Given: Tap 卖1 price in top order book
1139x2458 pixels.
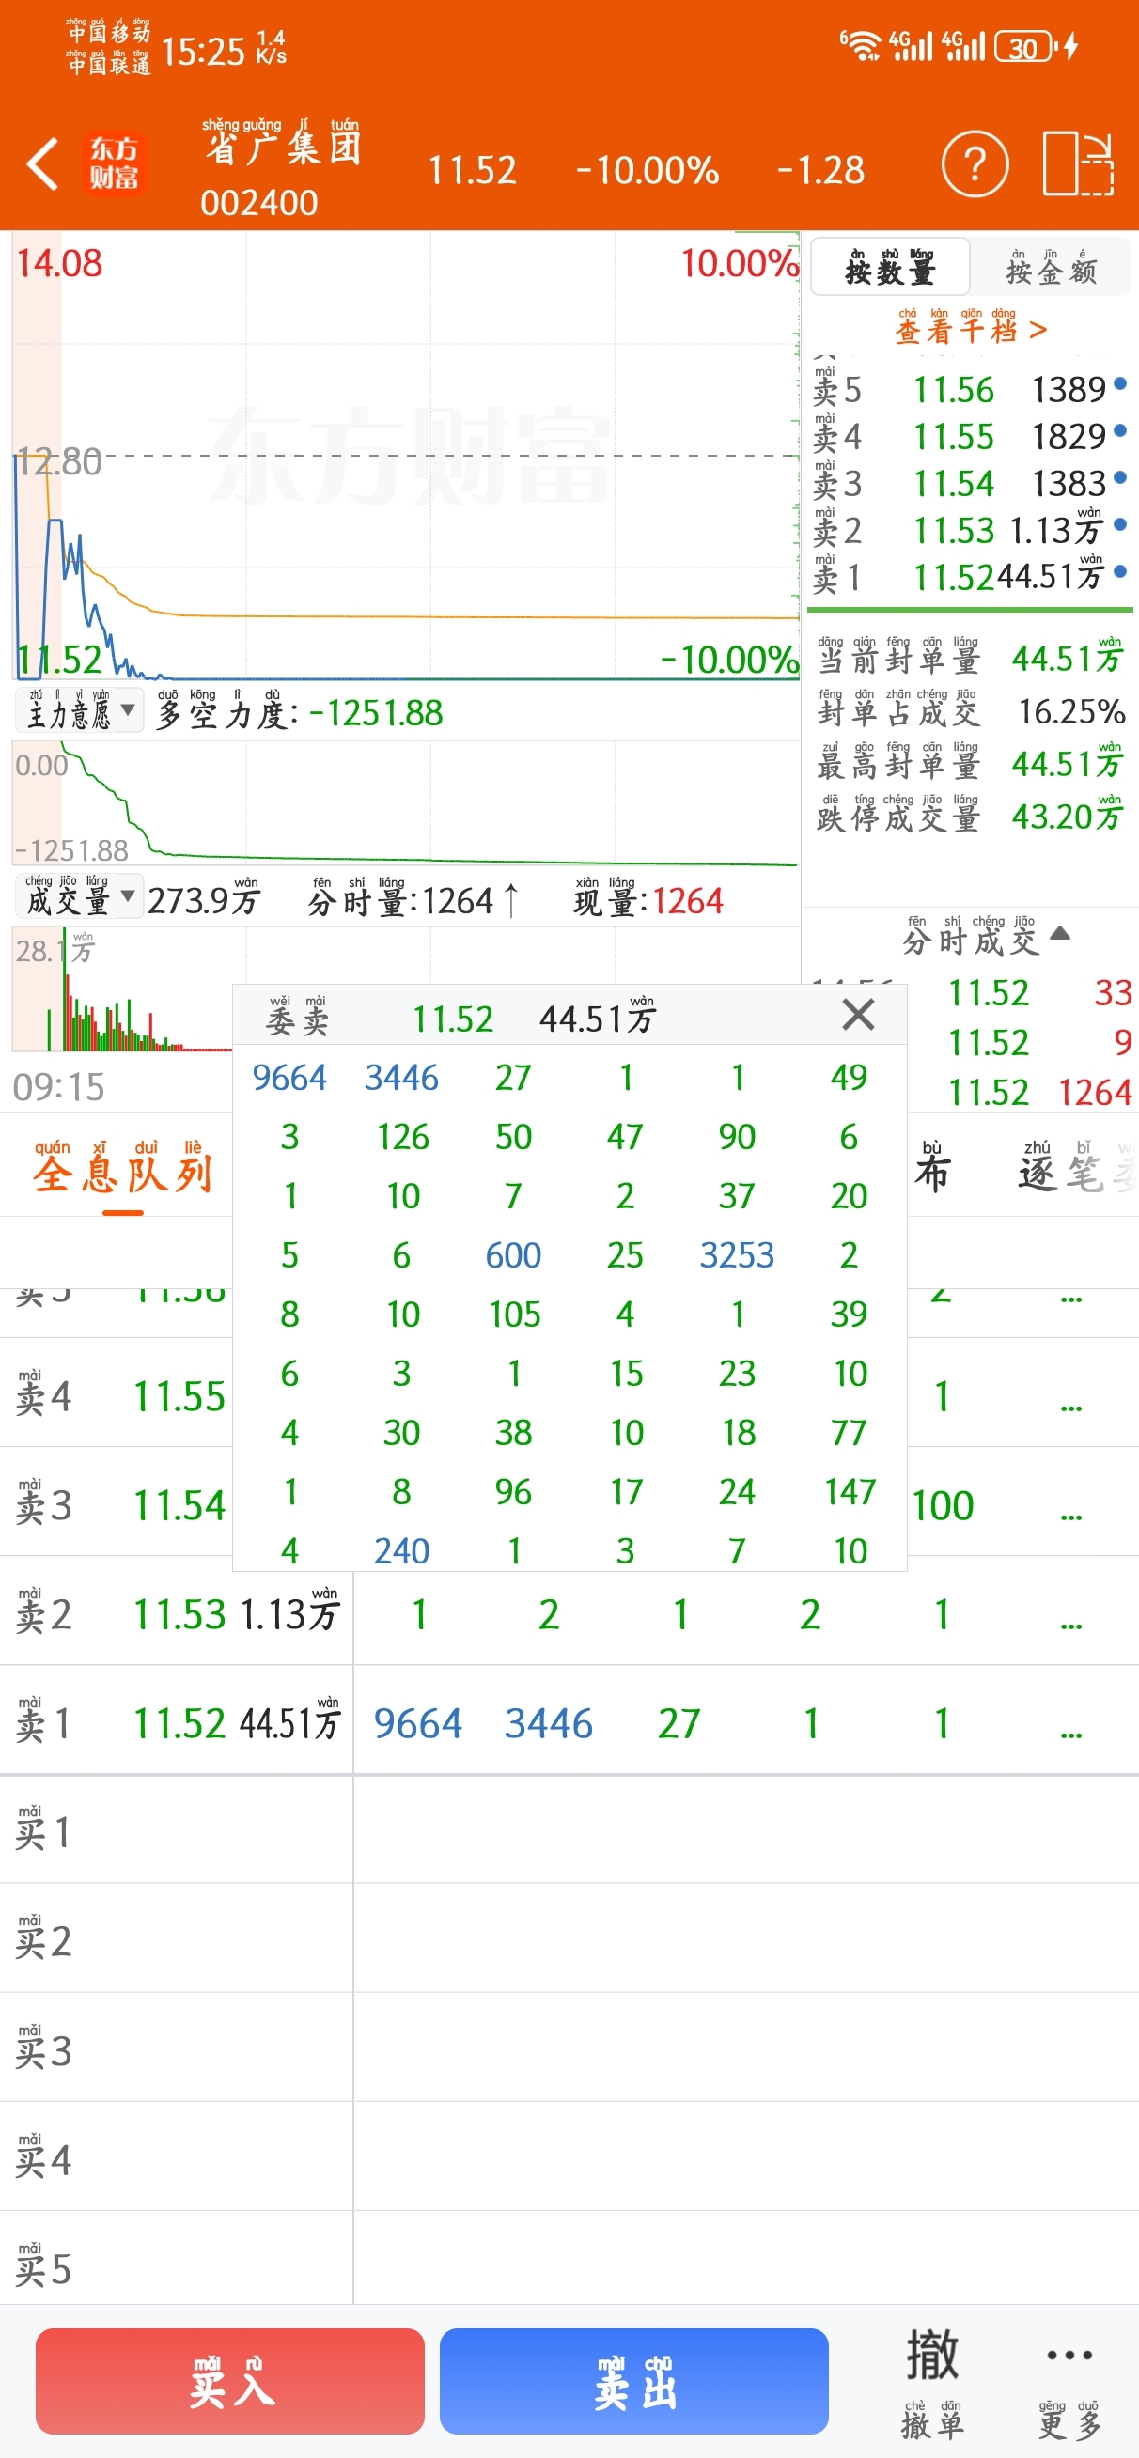Looking at the screenshot, I should (x=954, y=577).
